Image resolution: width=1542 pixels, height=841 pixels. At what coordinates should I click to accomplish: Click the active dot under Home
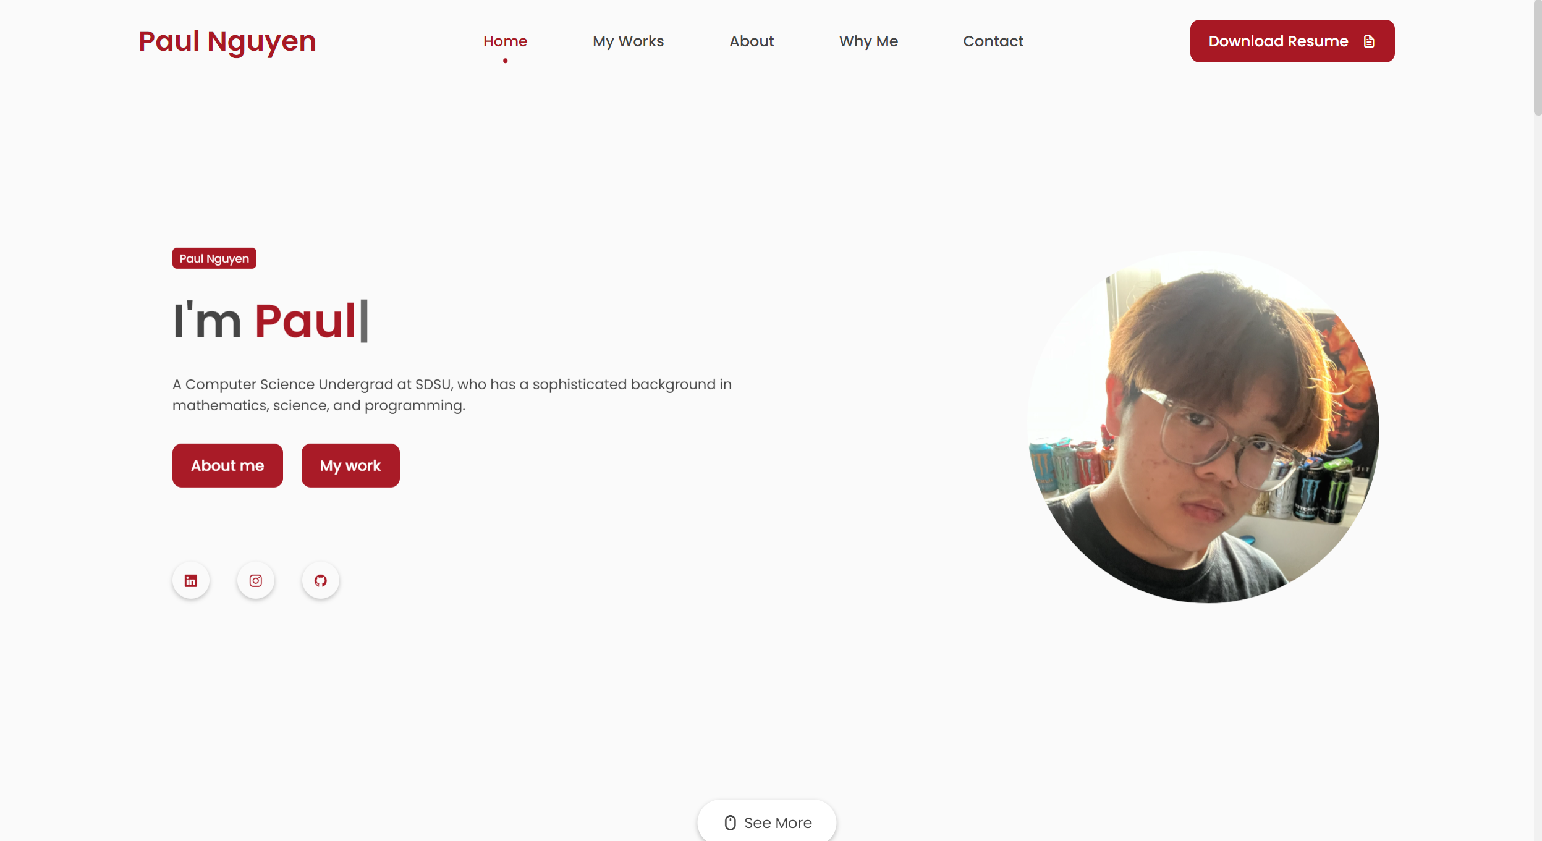[x=505, y=61]
